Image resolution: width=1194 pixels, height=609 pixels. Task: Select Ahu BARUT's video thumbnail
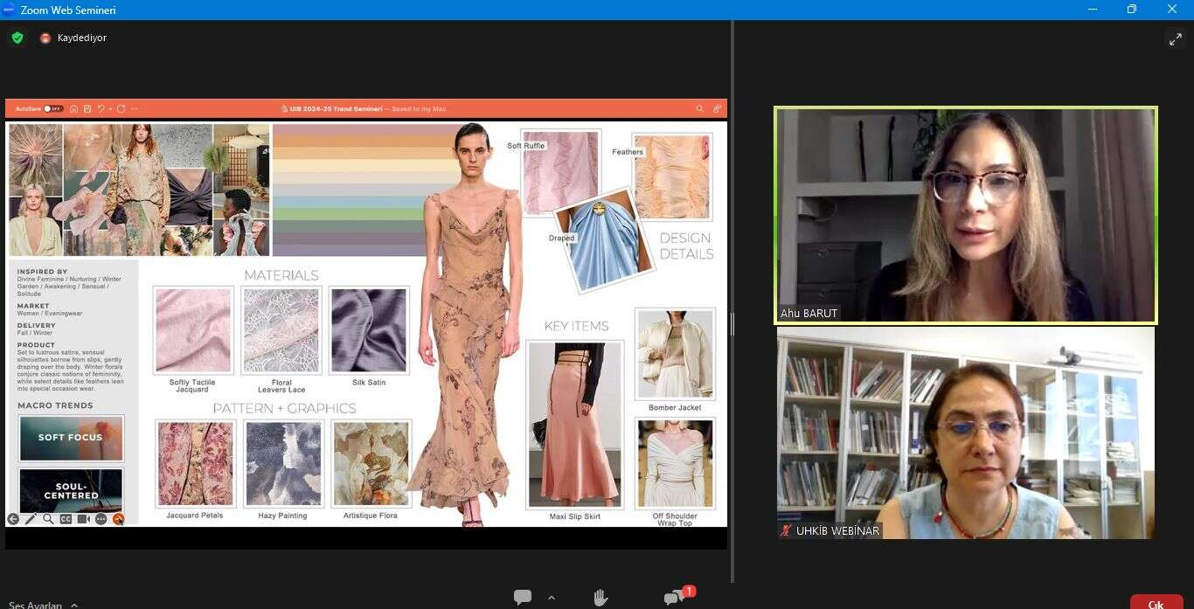tap(965, 215)
